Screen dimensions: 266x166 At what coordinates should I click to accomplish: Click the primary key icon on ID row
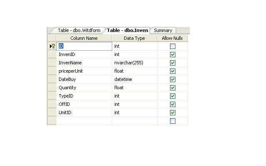54,46
